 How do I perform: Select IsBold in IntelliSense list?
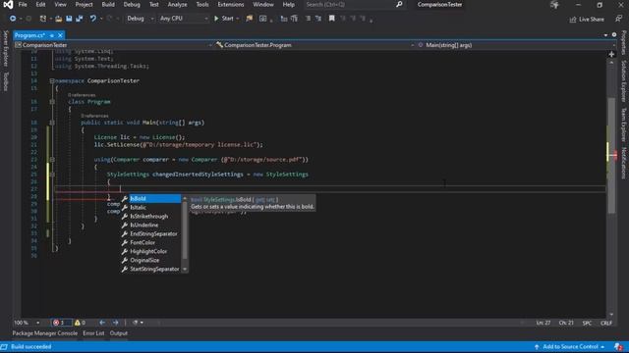151,198
